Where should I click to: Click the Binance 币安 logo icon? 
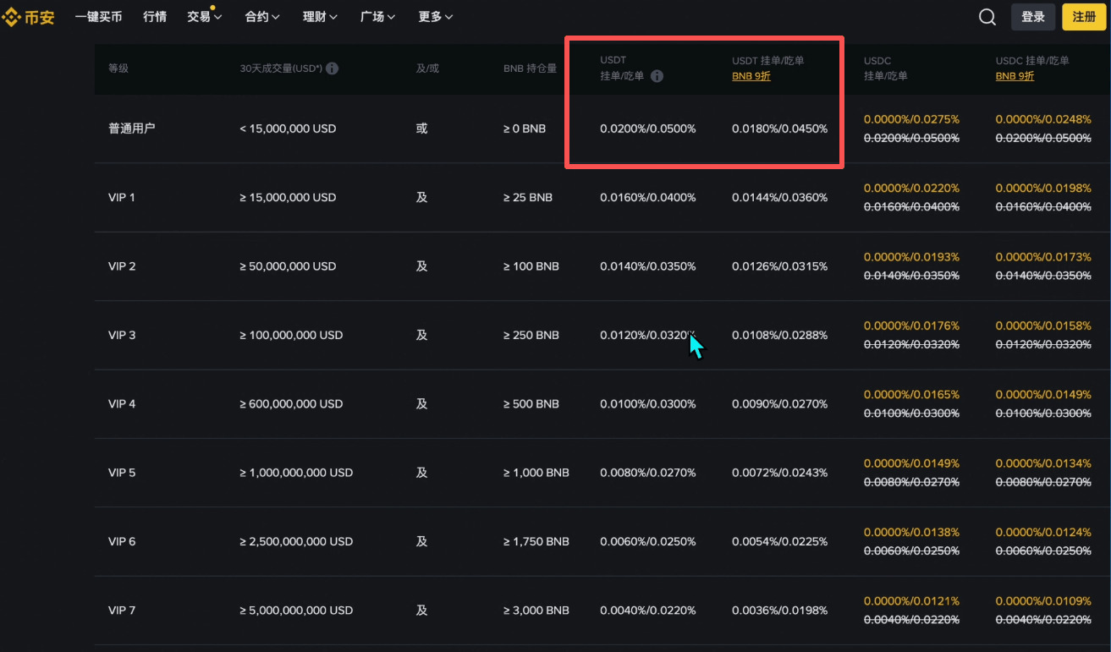(12, 16)
